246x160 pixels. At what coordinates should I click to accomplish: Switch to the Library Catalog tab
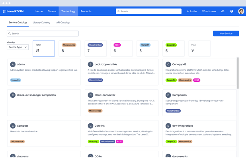[41, 23]
